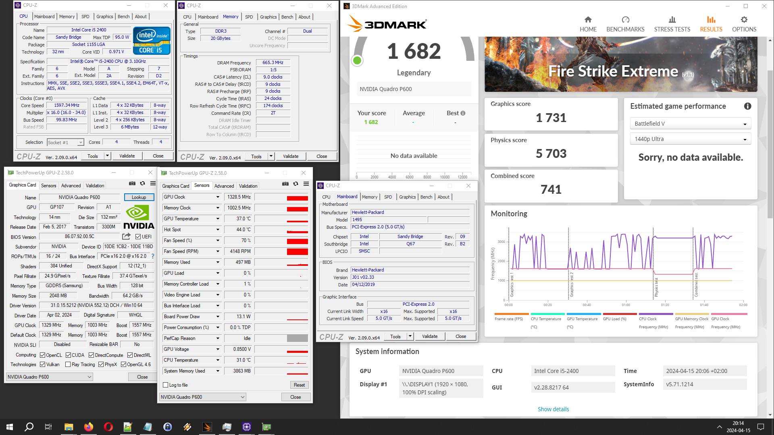Open the GPU Temperature sensor dropdown
774x435 pixels.
pos(218,219)
